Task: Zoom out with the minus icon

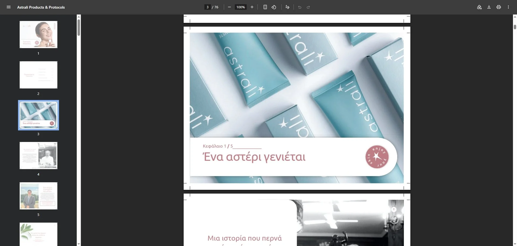Action: point(229,7)
